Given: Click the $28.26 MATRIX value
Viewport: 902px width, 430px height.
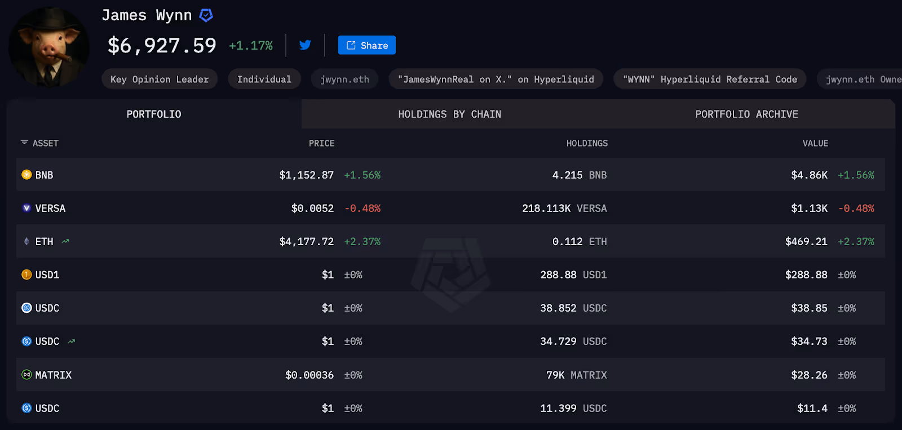Looking at the screenshot, I should (x=810, y=375).
